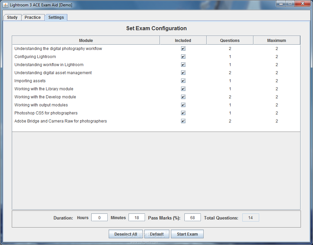Toggle the Importing assets checkbox

183,81
